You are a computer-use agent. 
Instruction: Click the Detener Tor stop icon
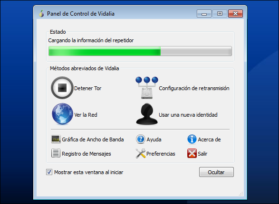coord(62,88)
